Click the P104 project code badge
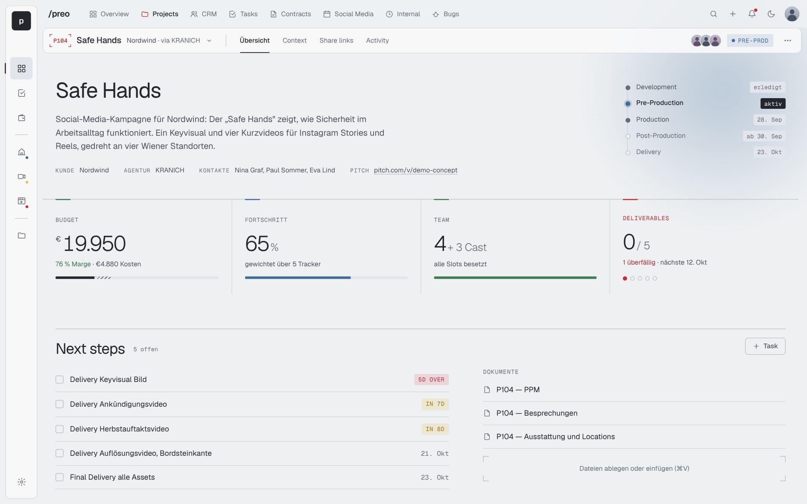This screenshot has width=807, height=504. pyautogui.click(x=60, y=41)
